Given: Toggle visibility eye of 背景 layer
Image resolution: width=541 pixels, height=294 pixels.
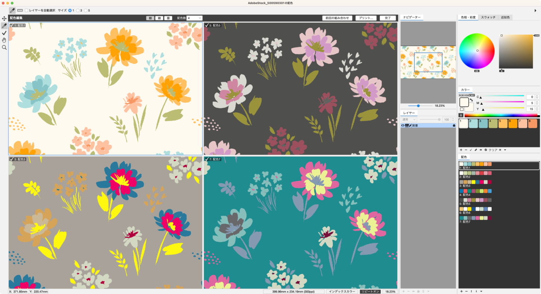Looking at the screenshot, I should click(x=403, y=126).
